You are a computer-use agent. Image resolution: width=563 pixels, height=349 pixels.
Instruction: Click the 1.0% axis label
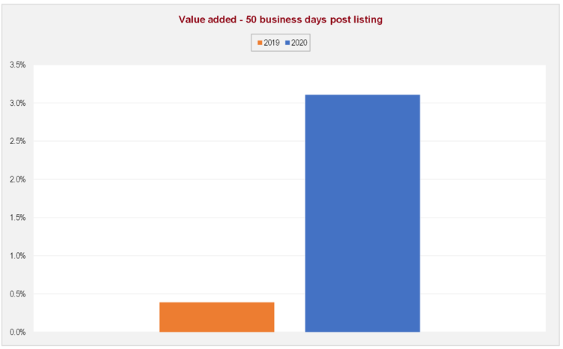pyautogui.click(x=17, y=256)
